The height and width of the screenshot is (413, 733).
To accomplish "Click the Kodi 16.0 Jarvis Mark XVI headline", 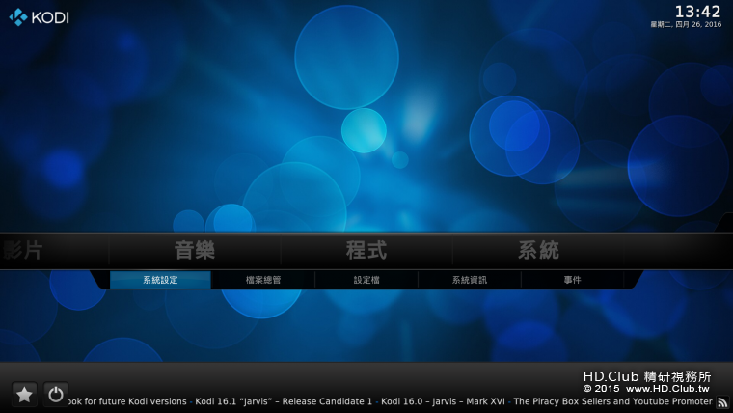I will point(443,401).
